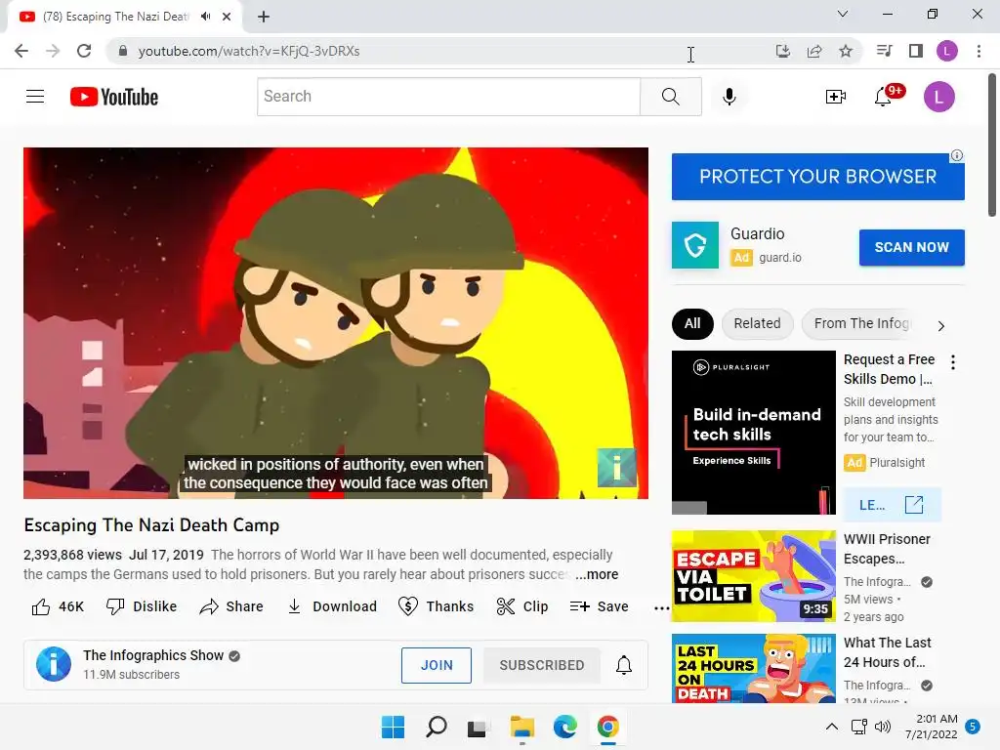The width and height of the screenshot is (1000, 750).
Task: Open Escape Via Toilet video thumbnail
Action: click(x=753, y=576)
